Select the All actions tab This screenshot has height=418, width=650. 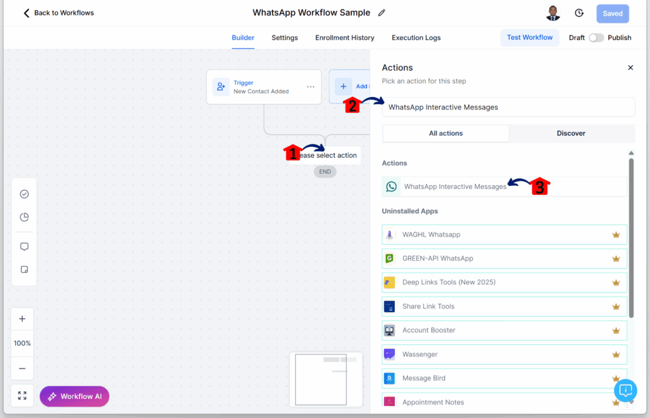[x=446, y=133]
